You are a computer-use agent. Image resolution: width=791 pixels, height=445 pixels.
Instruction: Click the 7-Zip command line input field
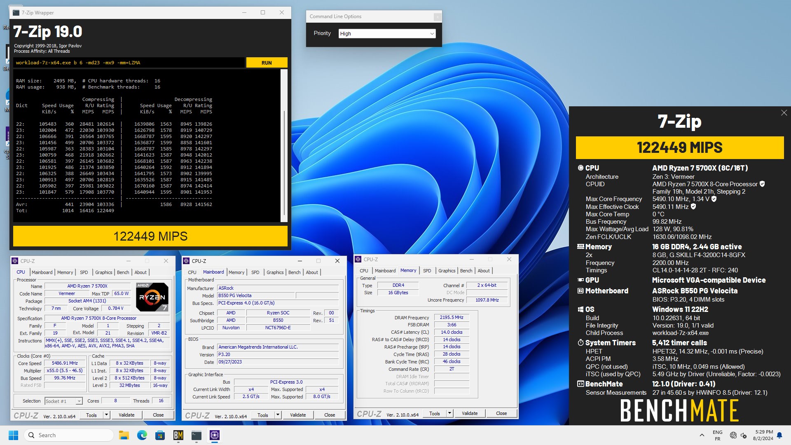click(x=129, y=63)
